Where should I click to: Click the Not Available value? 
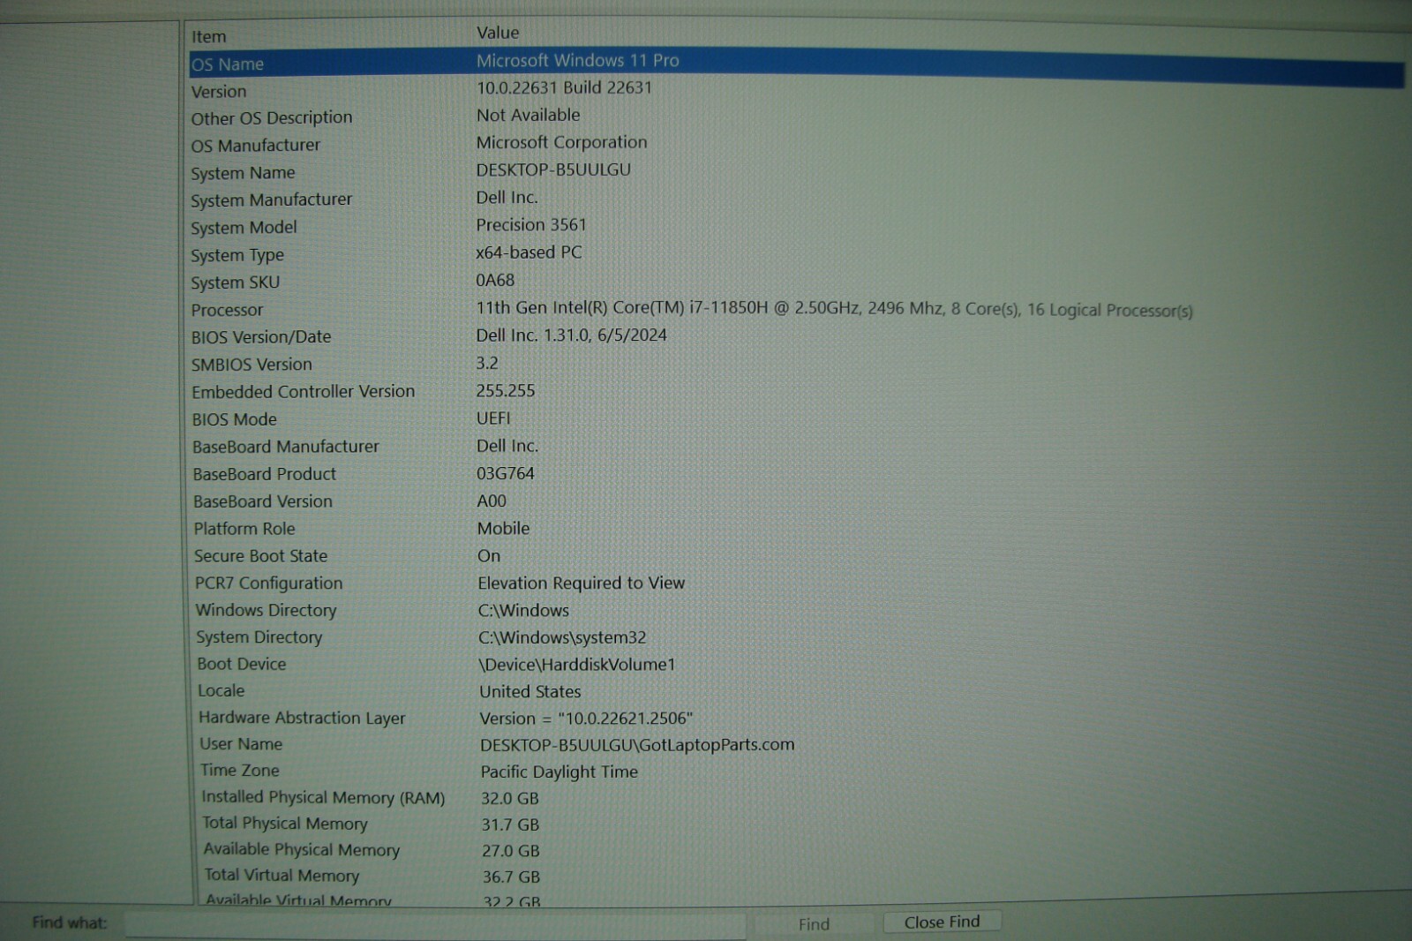(x=528, y=115)
